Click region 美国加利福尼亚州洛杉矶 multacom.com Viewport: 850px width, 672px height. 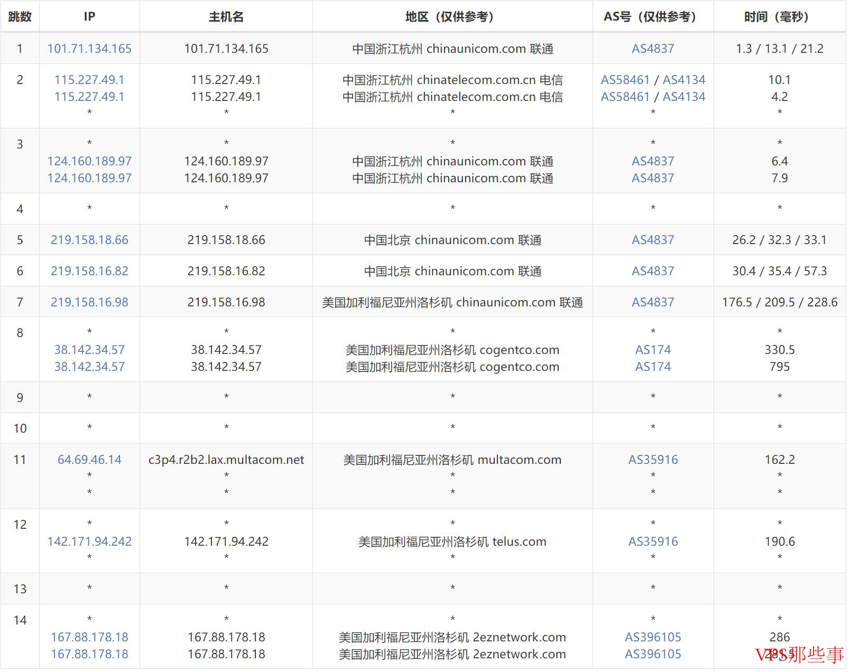pyautogui.click(x=452, y=460)
